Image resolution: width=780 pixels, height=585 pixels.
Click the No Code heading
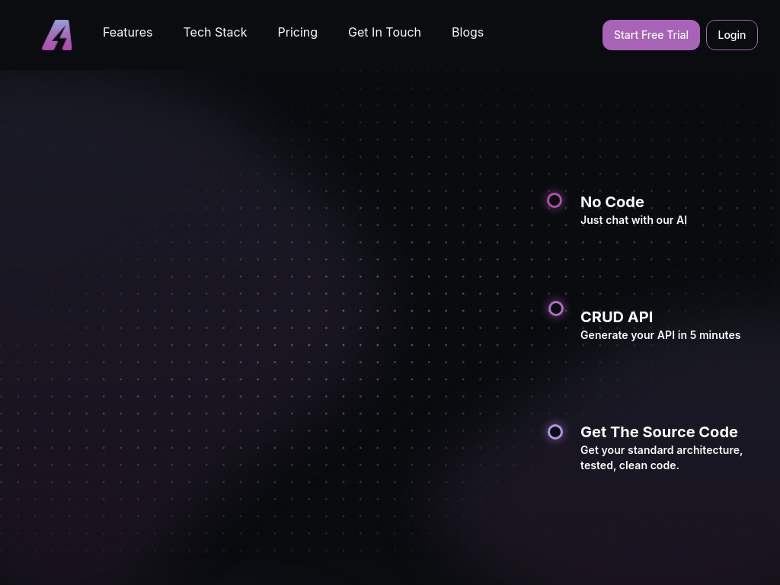[612, 202]
